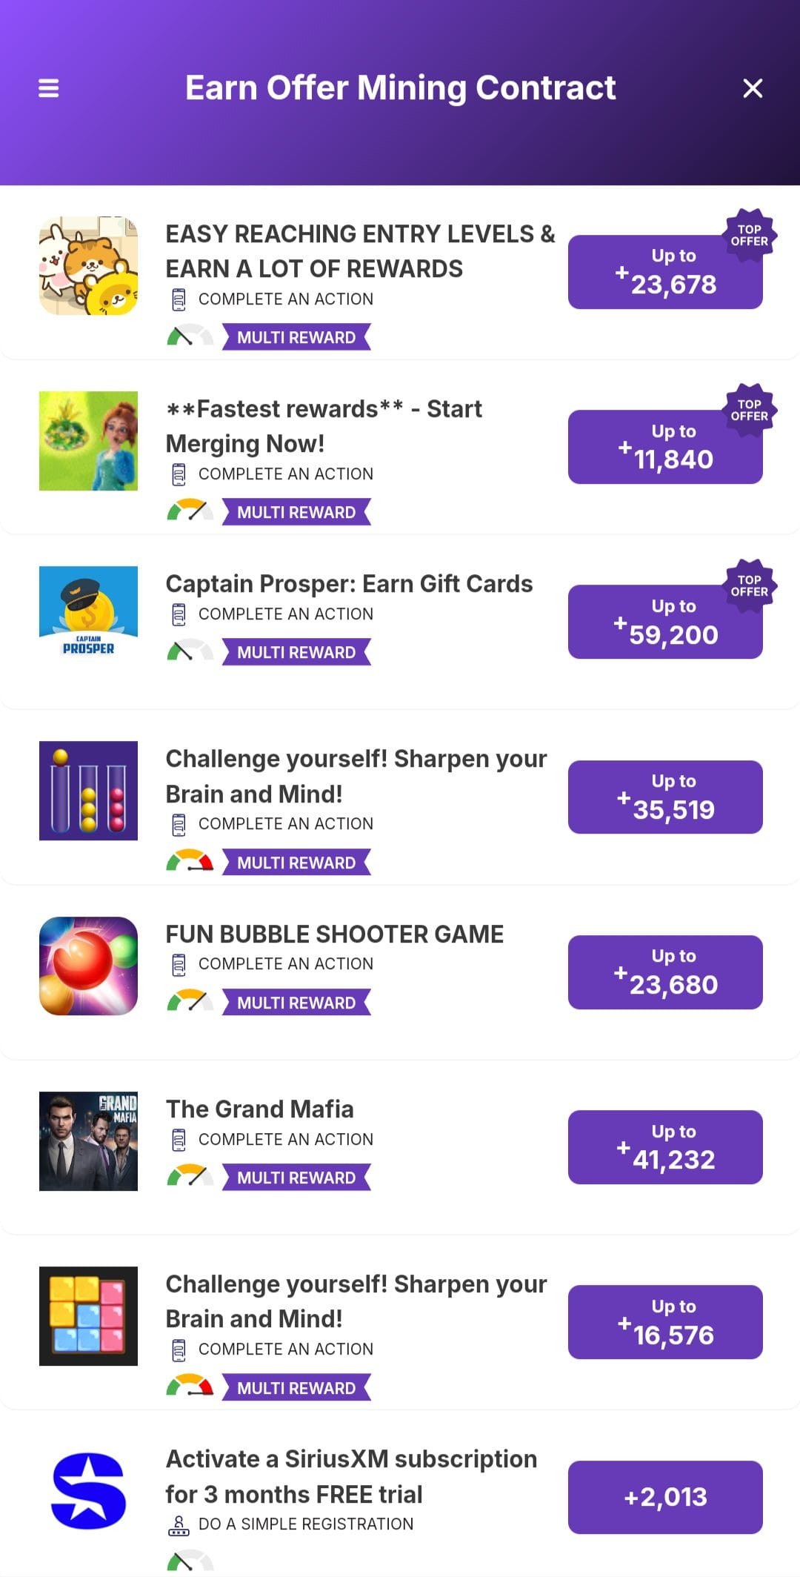The height and width of the screenshot is (1577, 800).
Task: Open the Captain Prosper app icon
Action: point(88,616)
